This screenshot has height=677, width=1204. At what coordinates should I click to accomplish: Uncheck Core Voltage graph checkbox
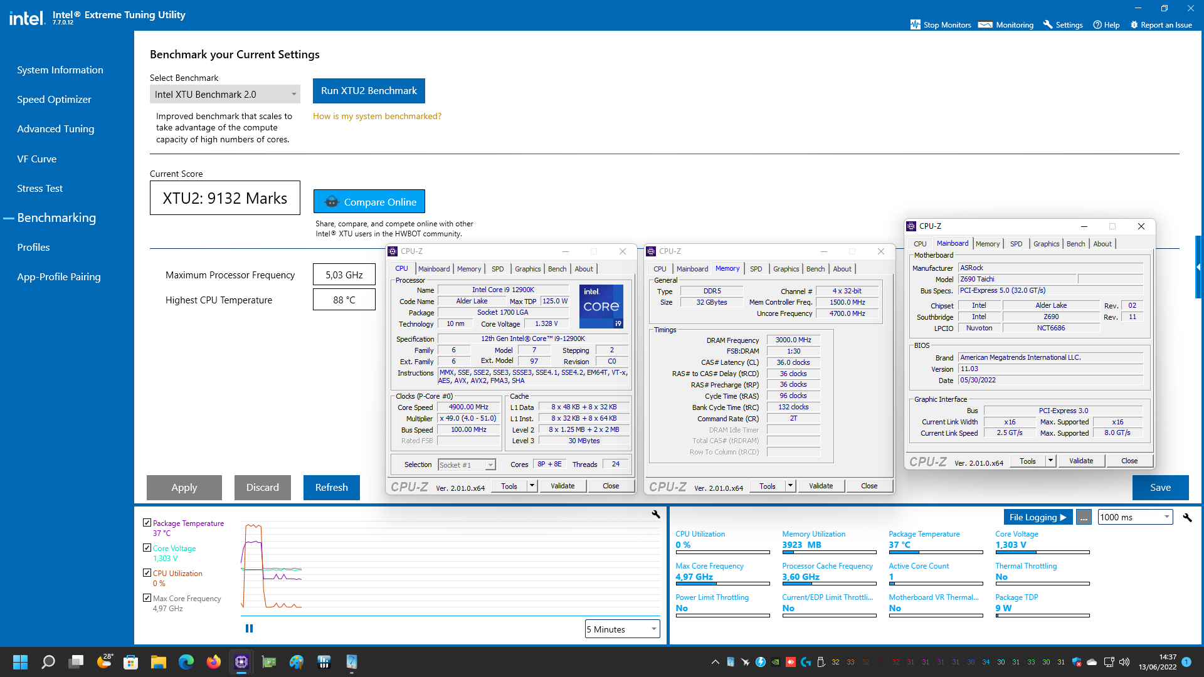(x=147, y=547)
